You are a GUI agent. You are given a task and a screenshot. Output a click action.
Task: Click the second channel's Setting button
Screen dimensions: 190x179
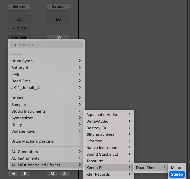click(58, 6)
